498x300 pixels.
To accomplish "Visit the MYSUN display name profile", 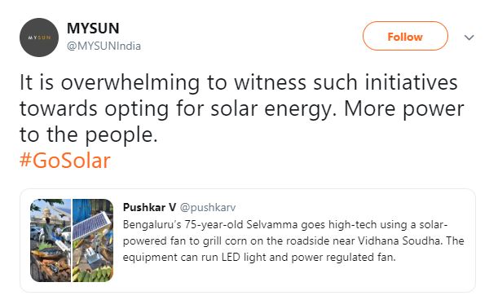I will pyautogui.click(x=93, y=29).
